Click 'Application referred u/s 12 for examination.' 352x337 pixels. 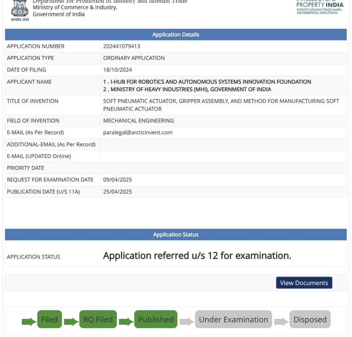click(197, 255)
